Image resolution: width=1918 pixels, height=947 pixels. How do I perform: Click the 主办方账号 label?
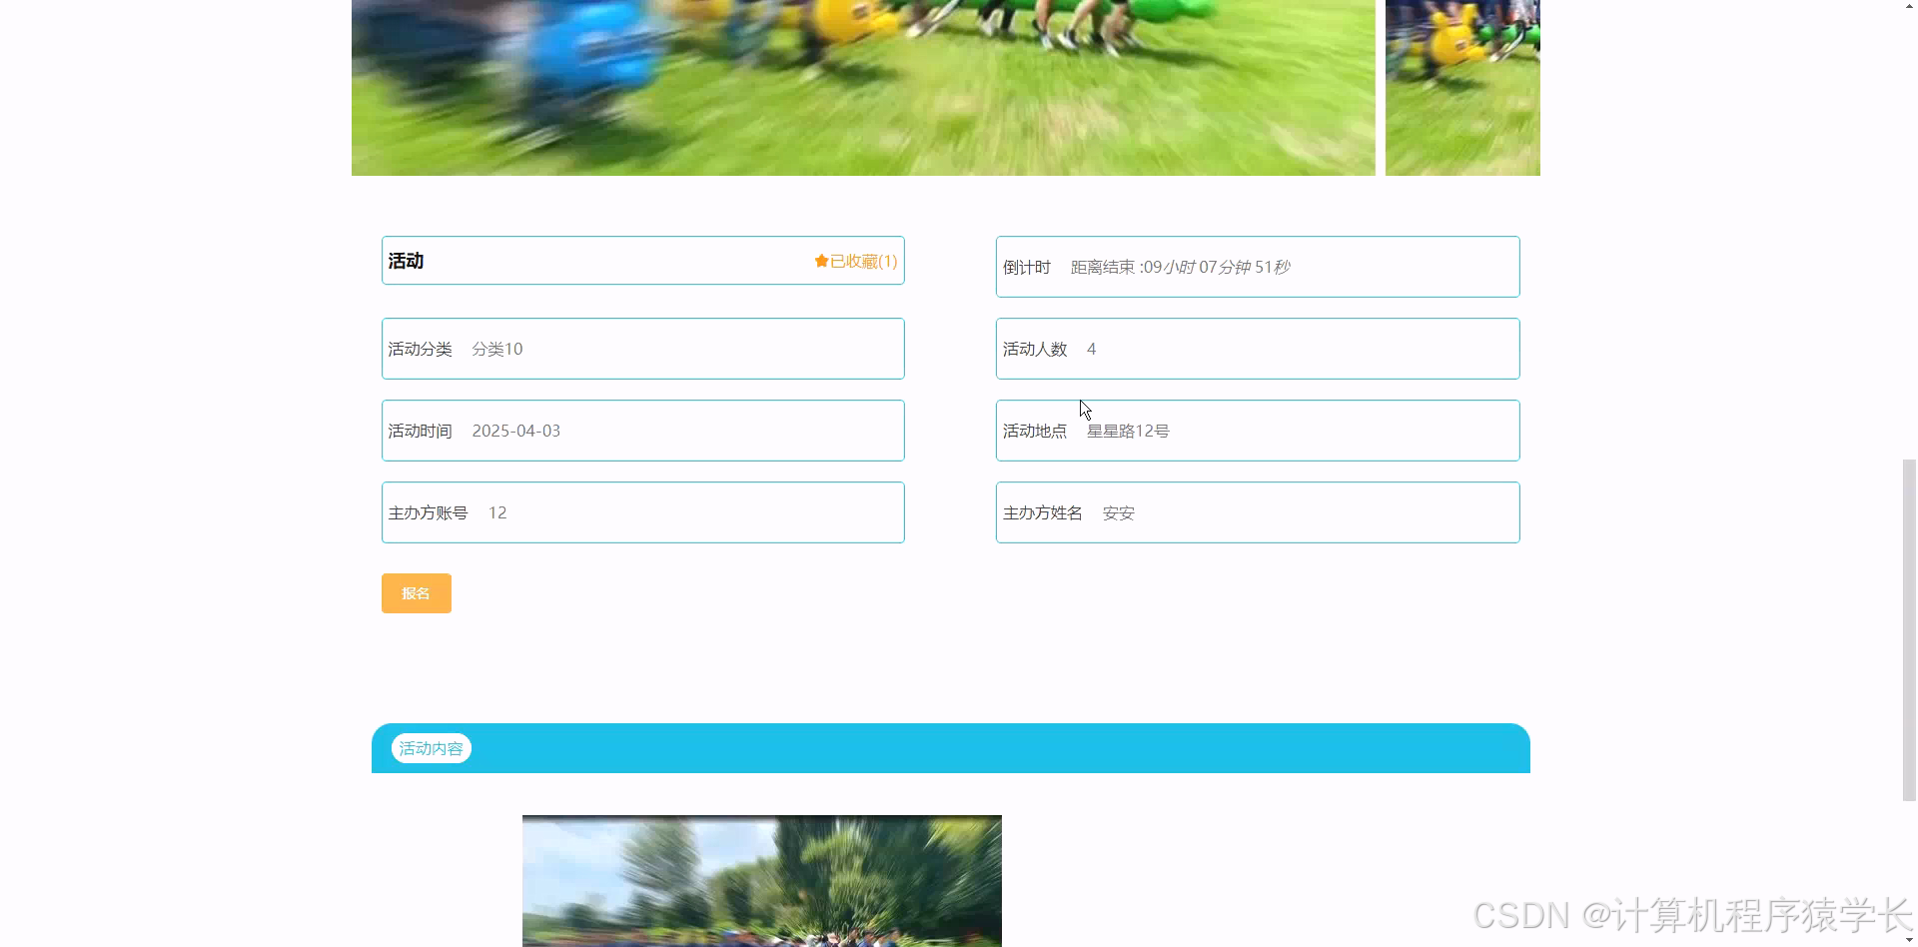[428, 512]
